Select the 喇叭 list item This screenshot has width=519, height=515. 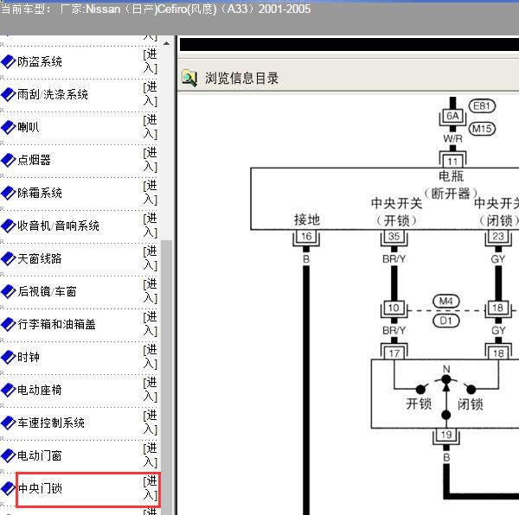tap(29, 127)
